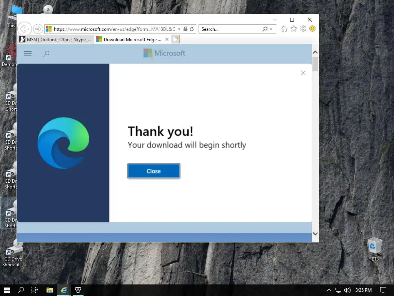Image resolution: width=394 pixels, height=296 pixels.
Task: Open the hamburger menu on Microsoft page
Action: [x=28, y=53]
